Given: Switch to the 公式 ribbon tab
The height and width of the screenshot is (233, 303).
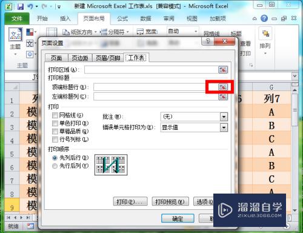Looking at the screenshot, I should [122, 19].
